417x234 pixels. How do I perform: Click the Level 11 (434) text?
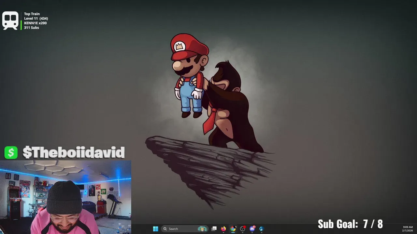tap(36, 19)
